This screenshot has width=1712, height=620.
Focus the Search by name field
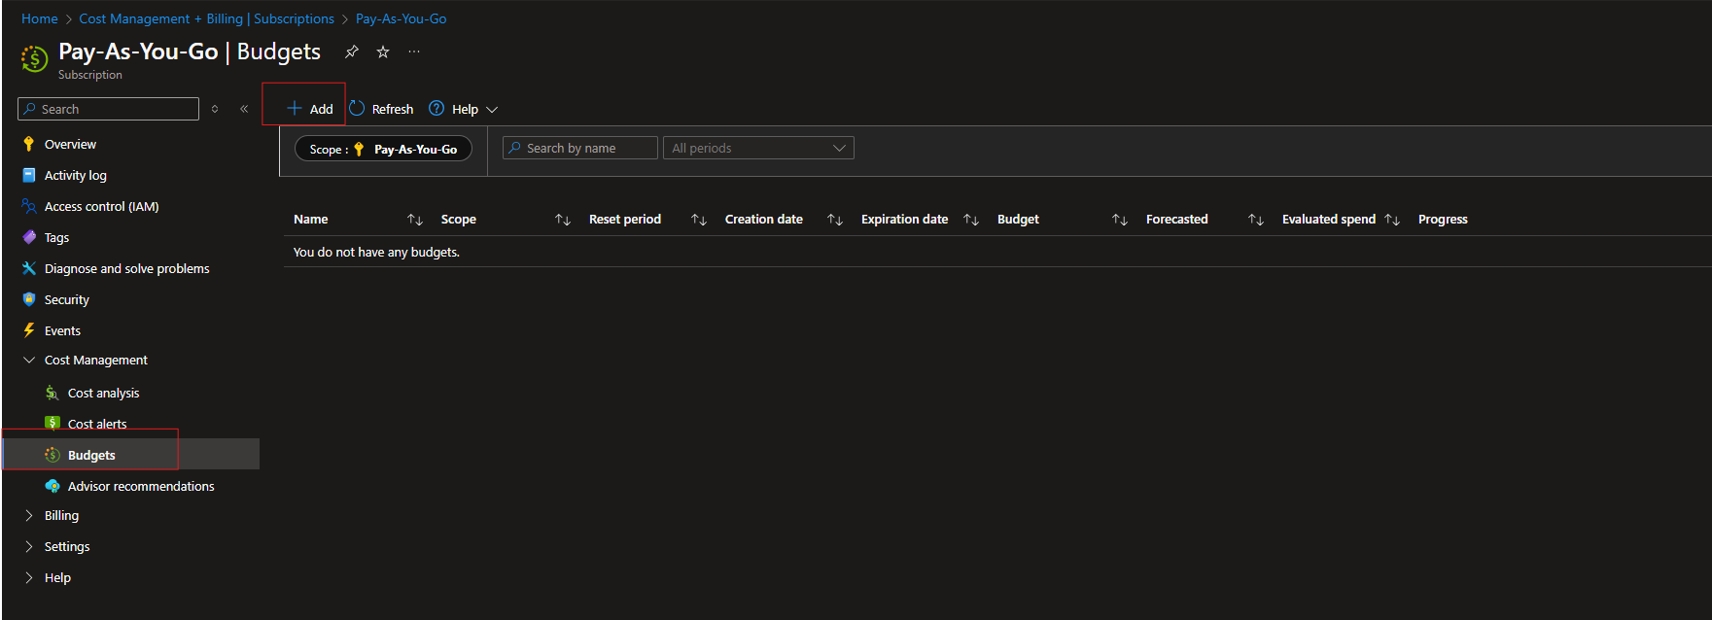pyautogui.click(x=580, y=148)
